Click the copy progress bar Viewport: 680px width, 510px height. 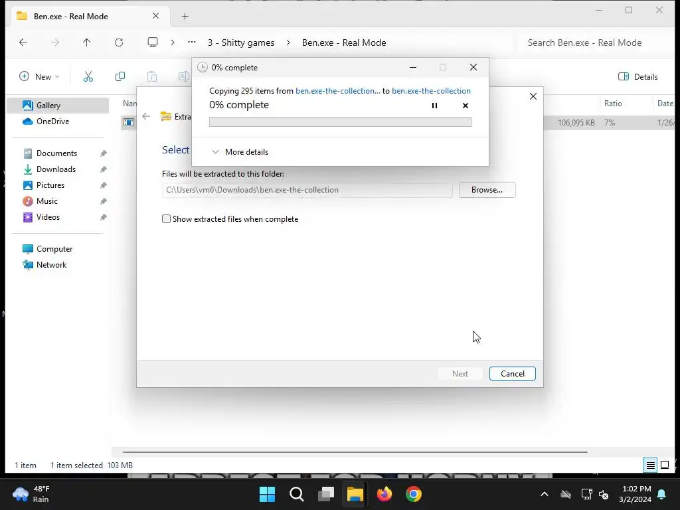(340, 122)
